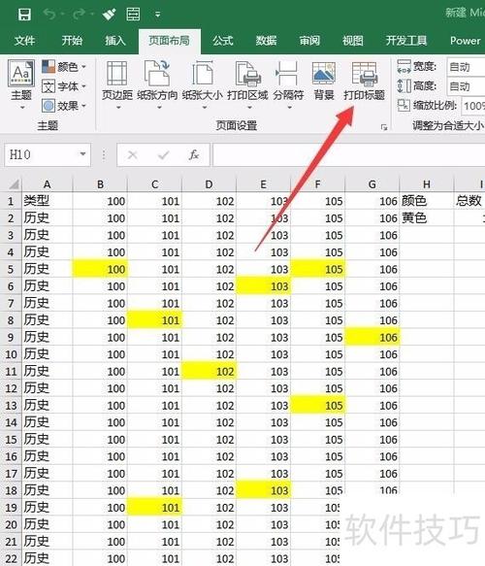Open the 字体 theme fonts dropdown
Image resolution: width=485 pixels, height=566 pixels.
(x=64, y=86)
